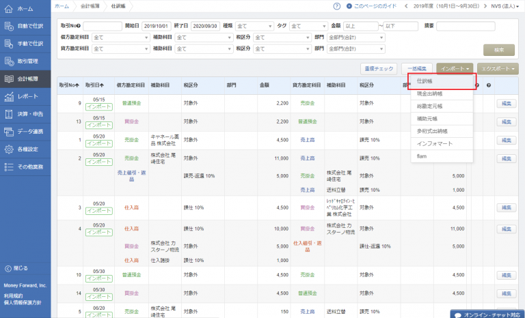This screenshot has width=525, height=318.
Task: Focus the 摘要 input field
Action: 466,26
